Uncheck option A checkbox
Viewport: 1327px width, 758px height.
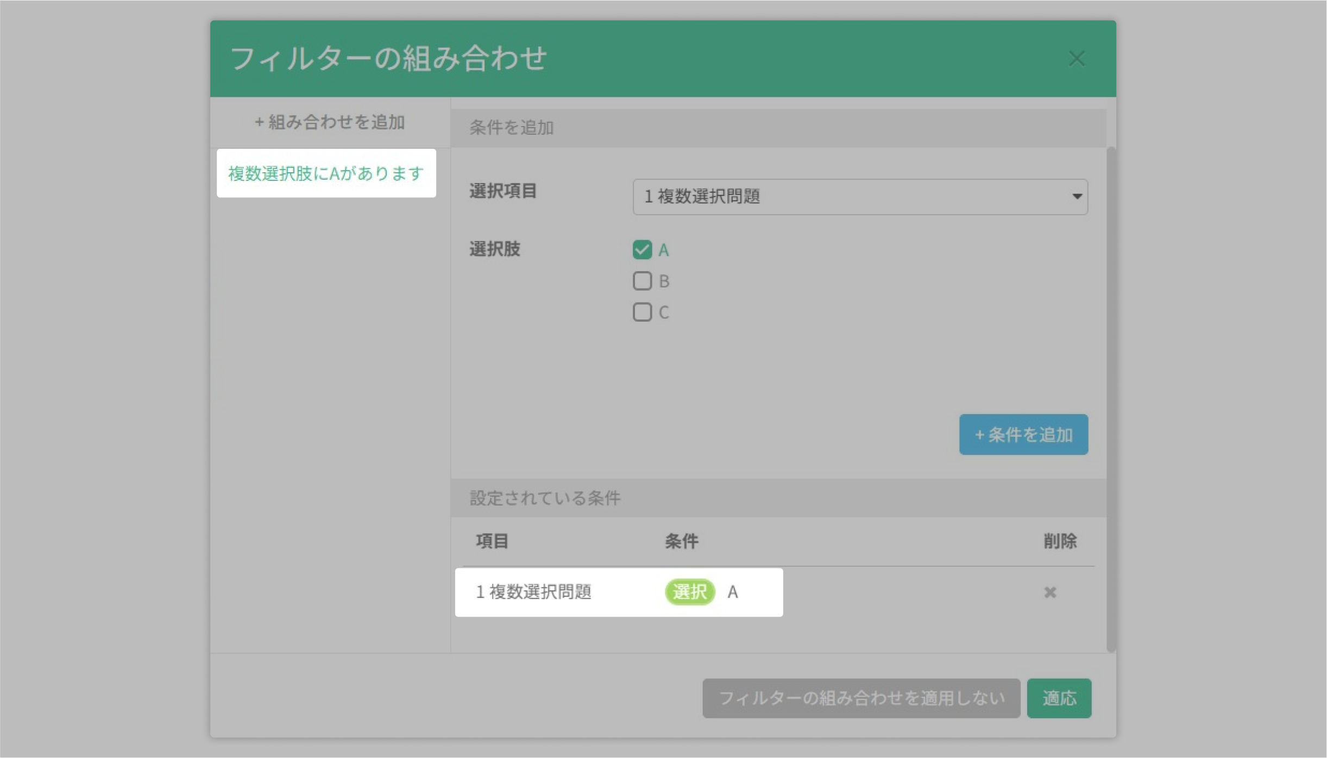(642, 249)
